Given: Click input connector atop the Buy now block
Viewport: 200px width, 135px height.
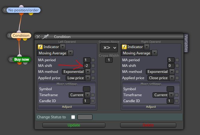Looking at the screenshot, I should click(20, 56).
